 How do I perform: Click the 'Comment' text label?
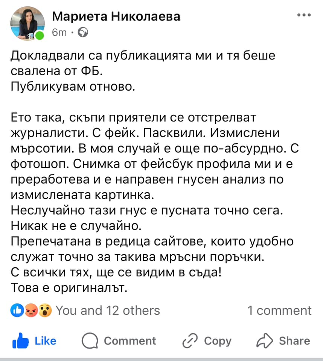coord(130,341)
